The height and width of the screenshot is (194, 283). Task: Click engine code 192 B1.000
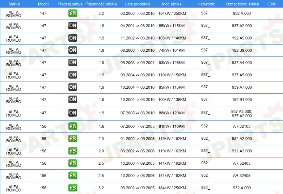click(x=242, y=99)
